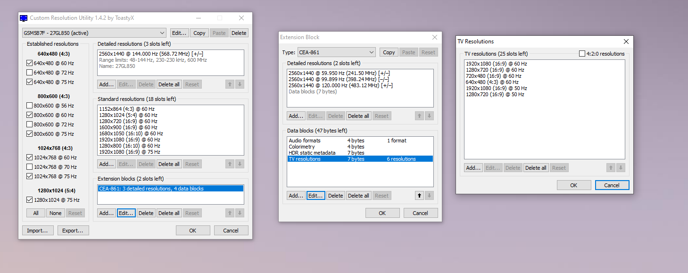Click Export... in the main window

click(x=73, y=231)
